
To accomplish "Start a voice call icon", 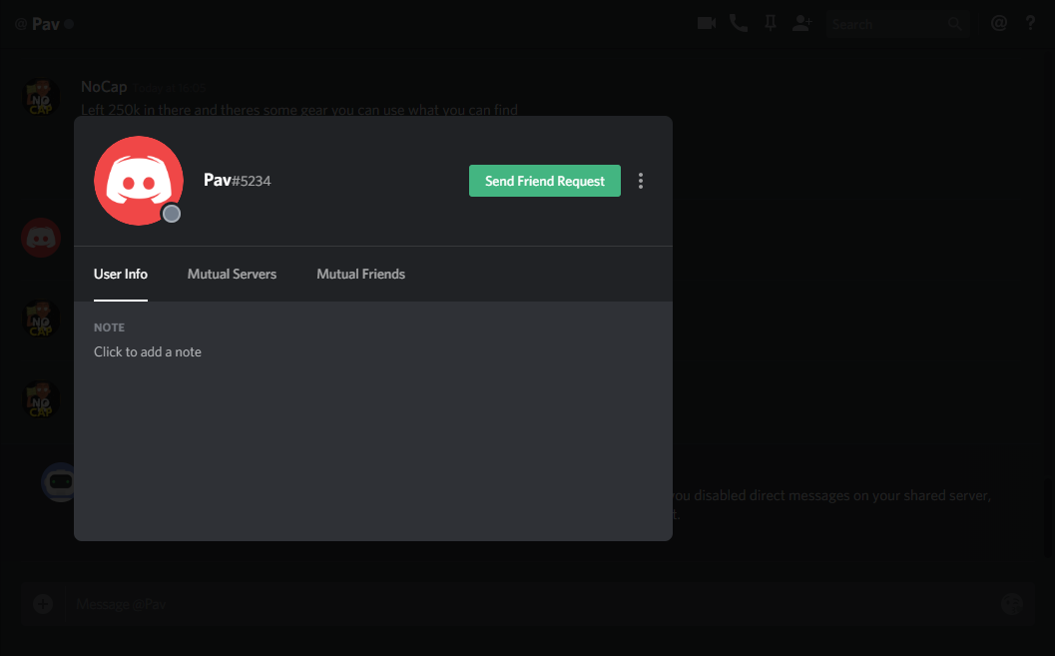I will click(x=739, y=24).
